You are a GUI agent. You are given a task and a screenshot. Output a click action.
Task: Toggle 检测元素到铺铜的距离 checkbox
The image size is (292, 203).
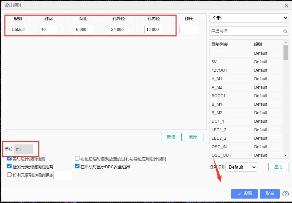10,167
